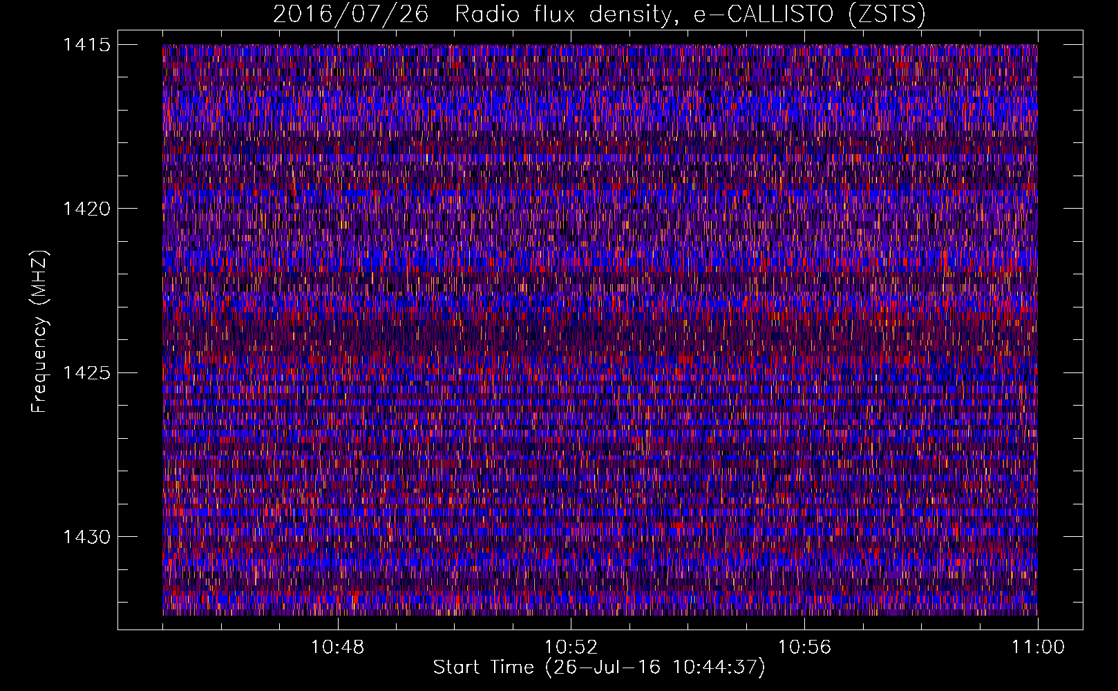Click the 1430 frequency tick label
This screenshot has height=691, width=1118.
[x=86, y=537]
